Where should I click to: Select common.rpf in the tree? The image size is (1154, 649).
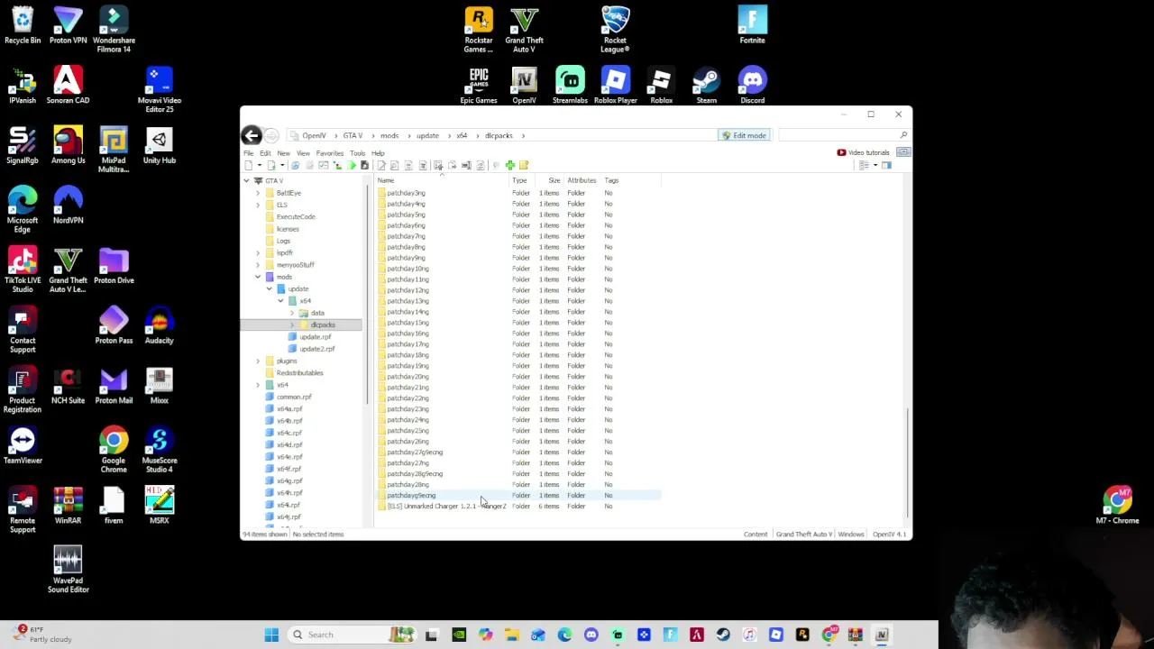tap(294, 397)
